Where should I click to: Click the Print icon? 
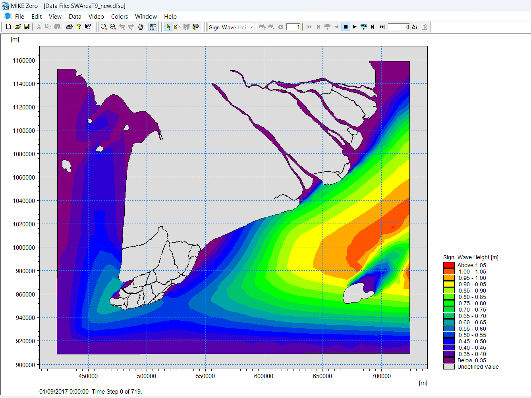[x=70, y=27]
